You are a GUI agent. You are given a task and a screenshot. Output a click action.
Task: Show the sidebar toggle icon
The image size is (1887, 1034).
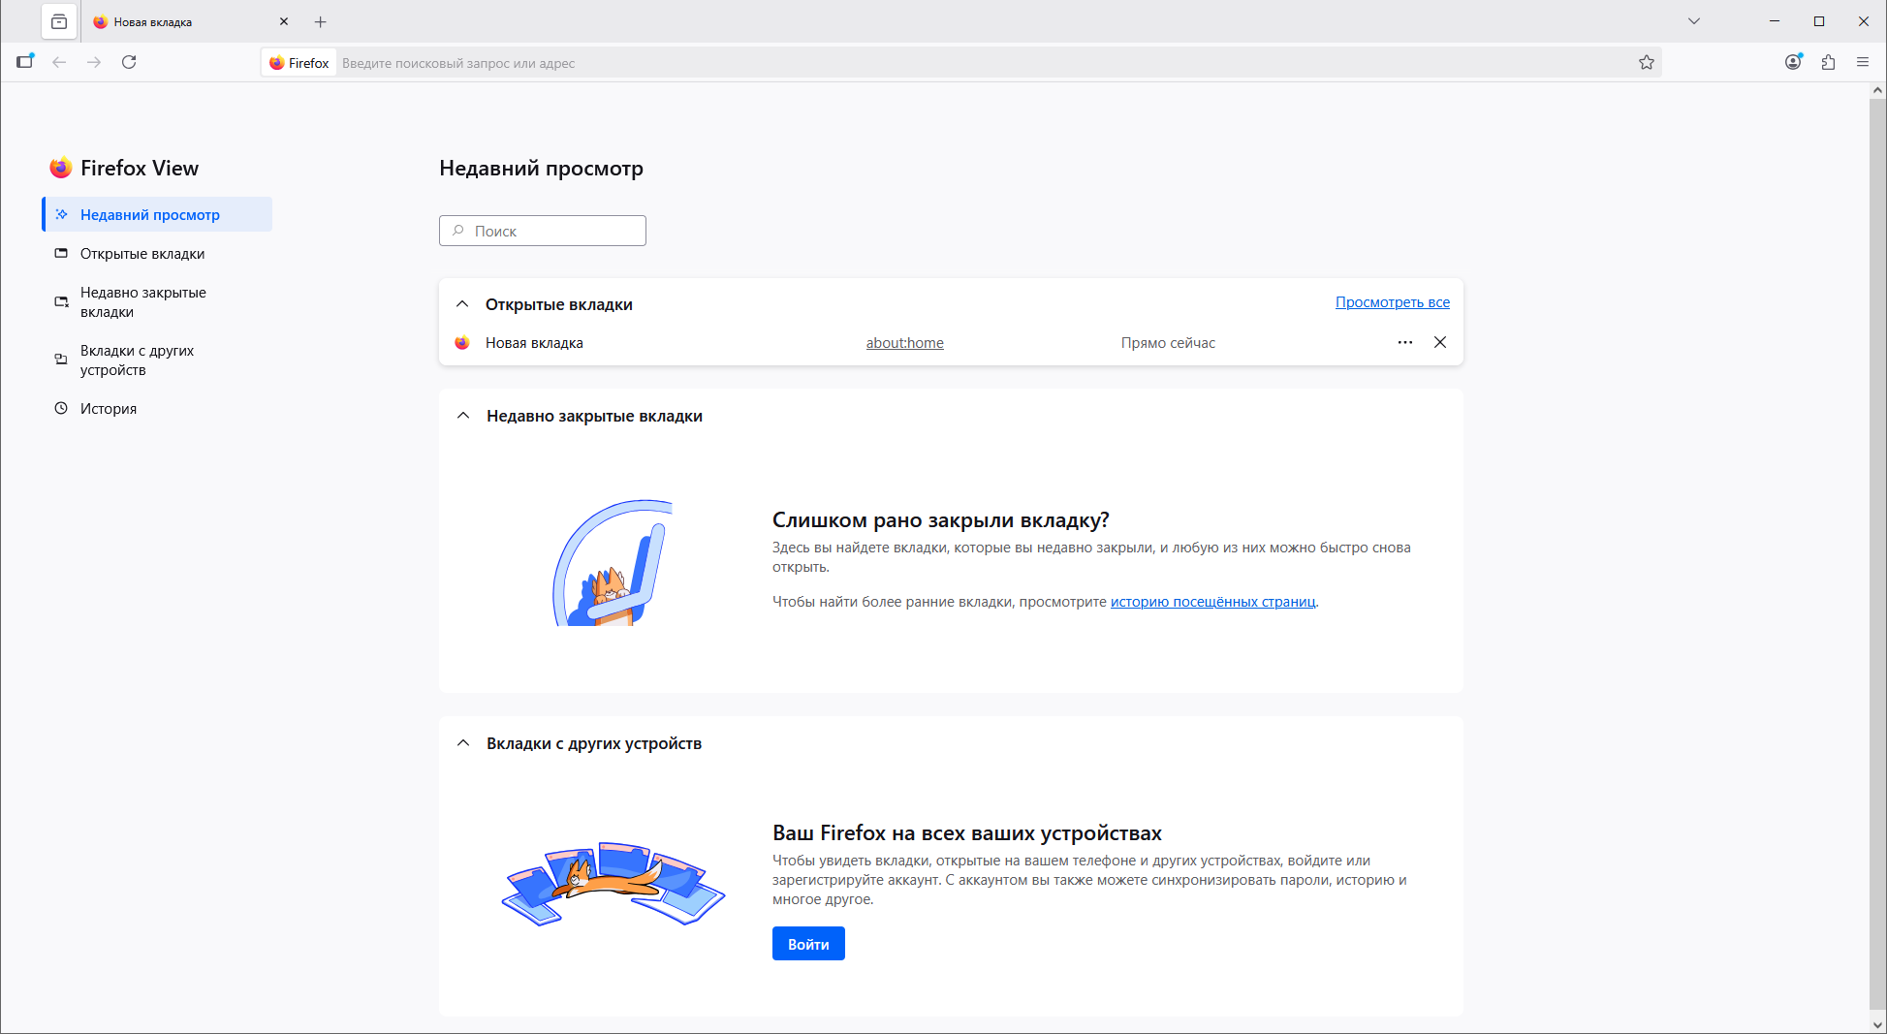[x=25, y=62]
